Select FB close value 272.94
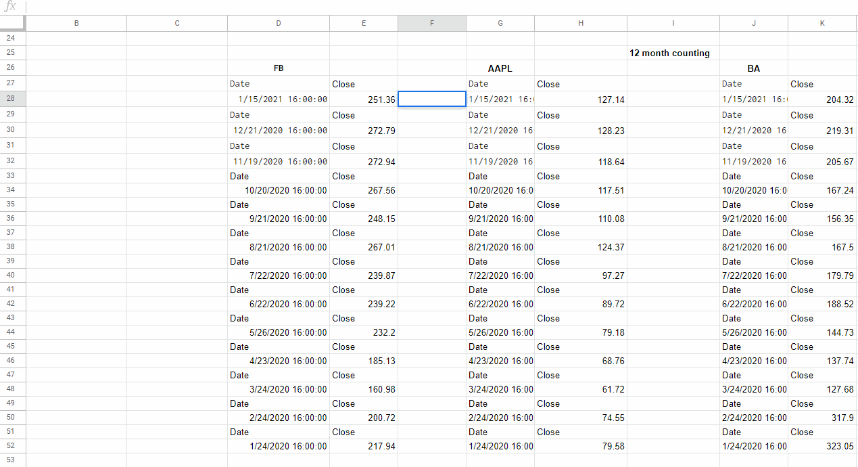 pos(364,162)
